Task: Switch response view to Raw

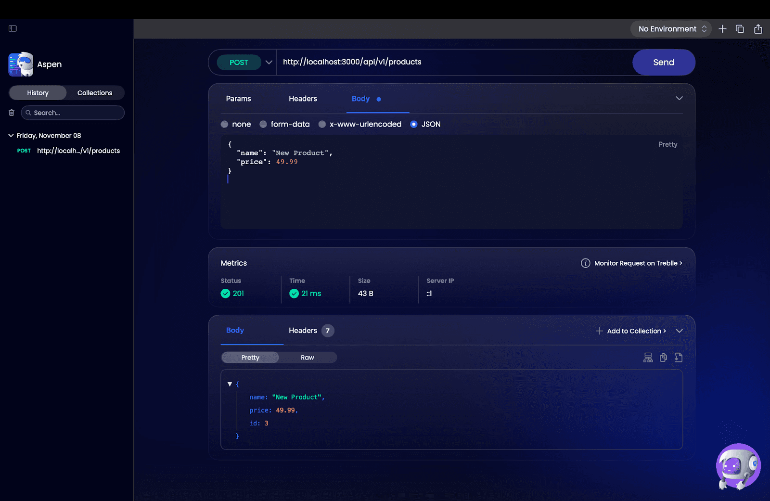Action: tap(308, 357)
